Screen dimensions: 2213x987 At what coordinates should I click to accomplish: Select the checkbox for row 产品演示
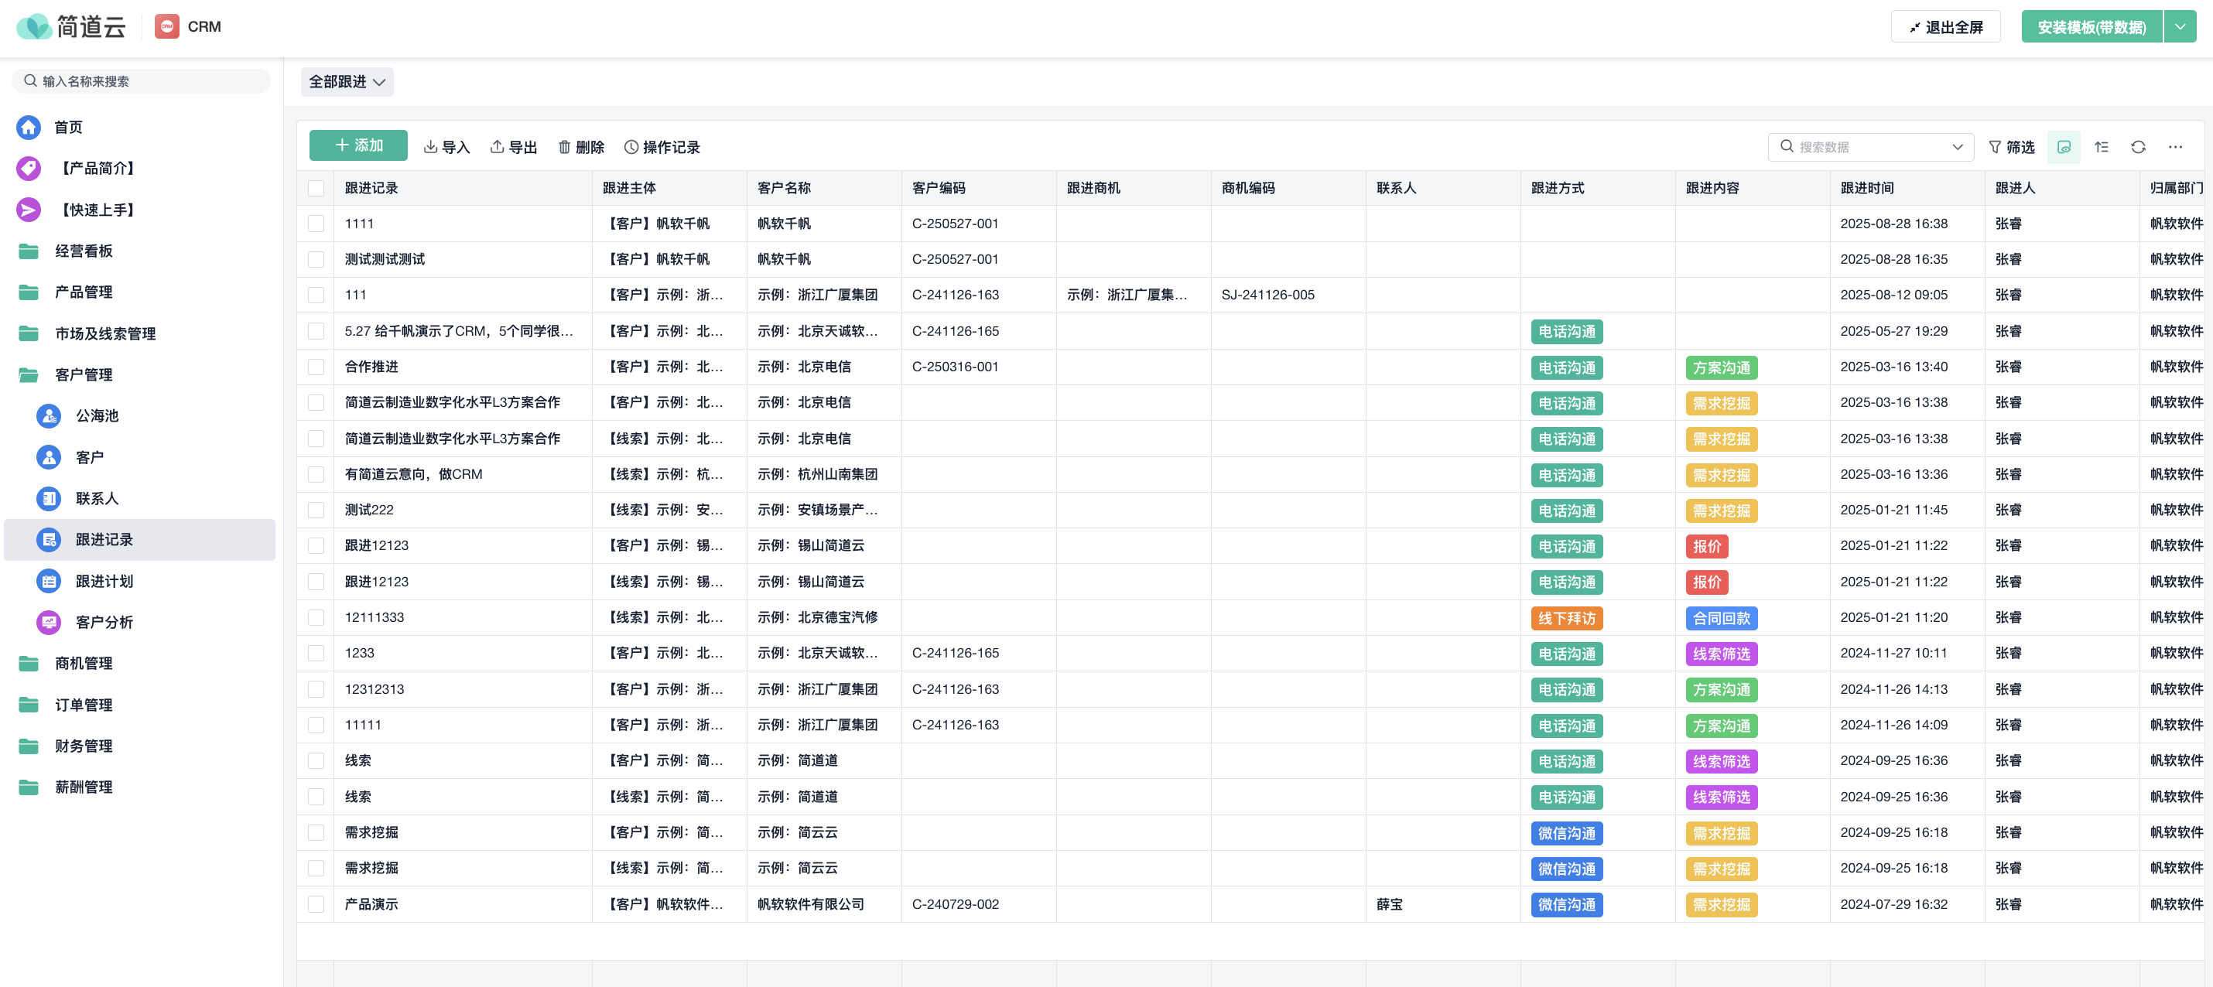316,903
